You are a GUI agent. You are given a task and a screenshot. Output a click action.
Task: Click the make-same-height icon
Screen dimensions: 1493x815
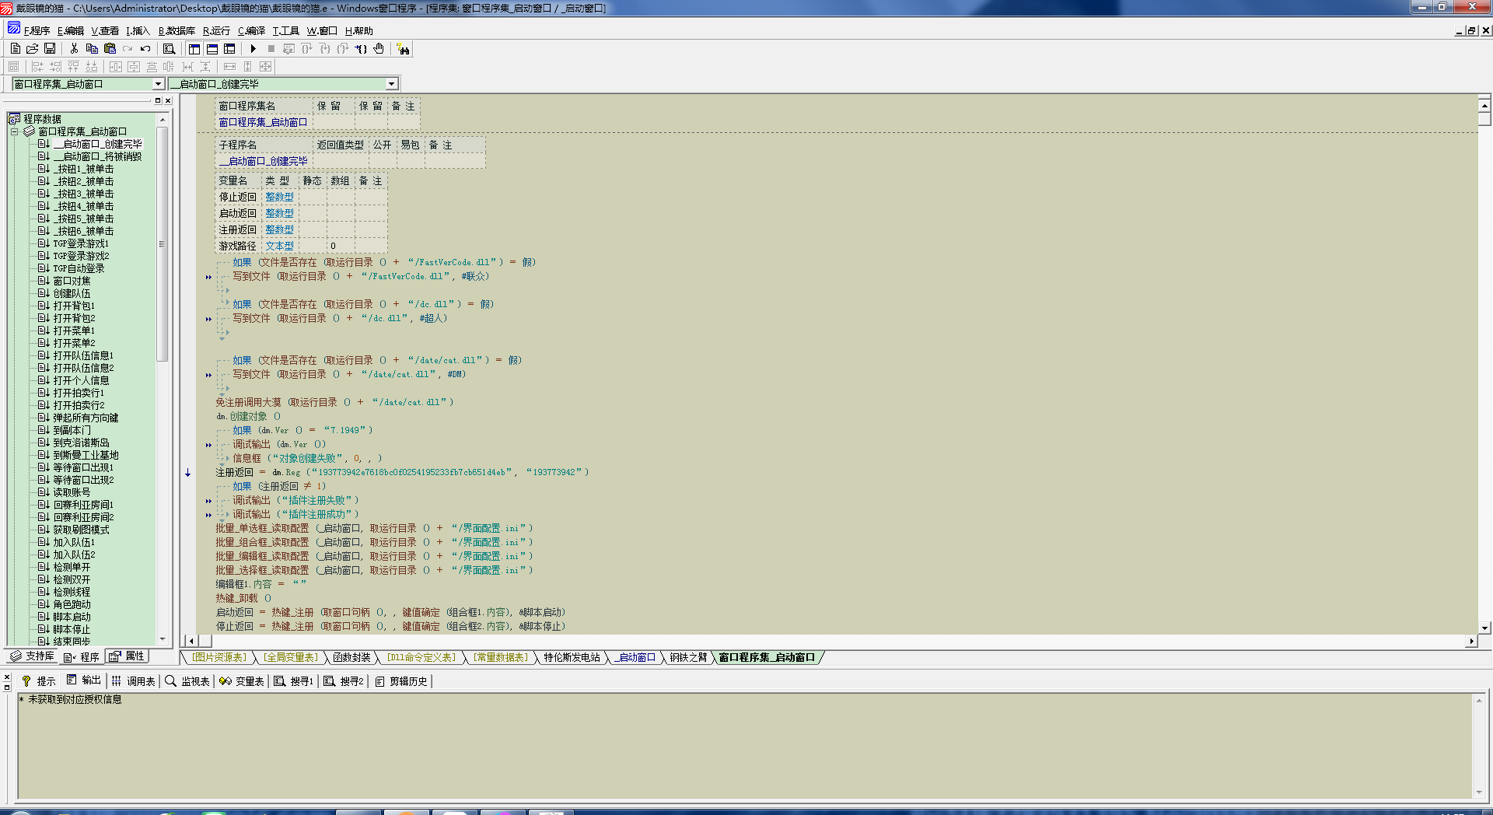pos(248,66)
